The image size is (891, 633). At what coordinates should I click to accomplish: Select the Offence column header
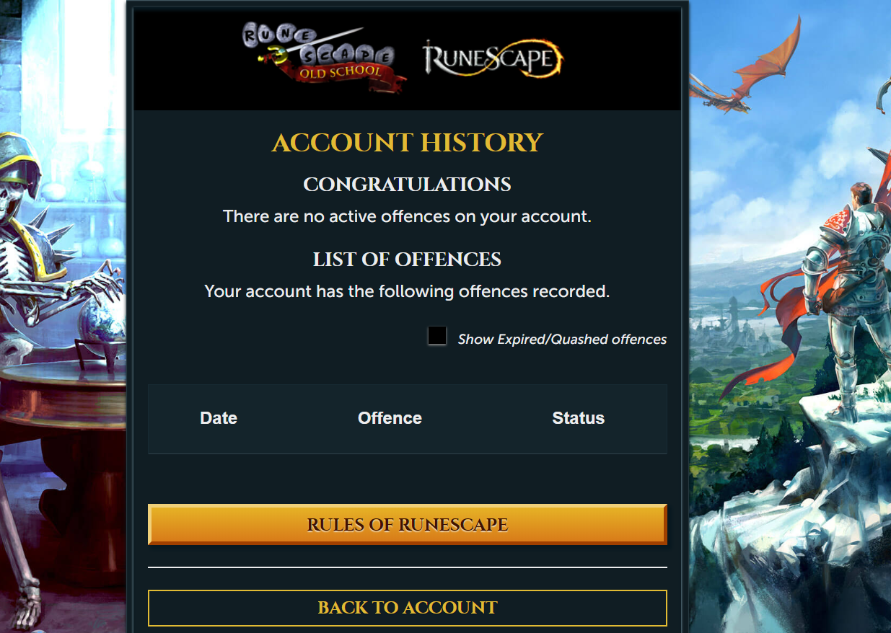390,418
